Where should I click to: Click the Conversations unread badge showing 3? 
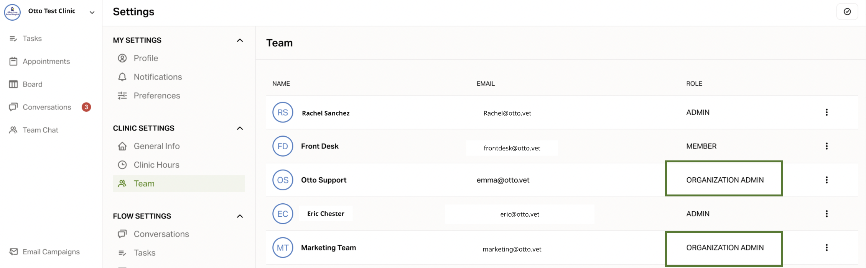pos(86,107)
